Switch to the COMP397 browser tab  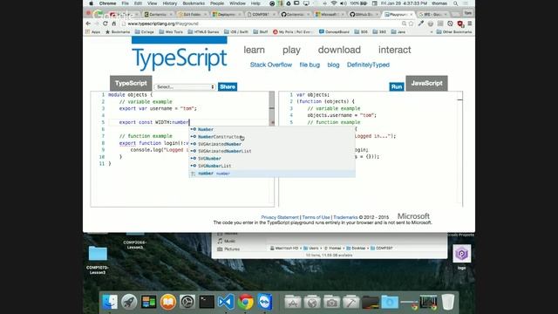coord(262,14)
